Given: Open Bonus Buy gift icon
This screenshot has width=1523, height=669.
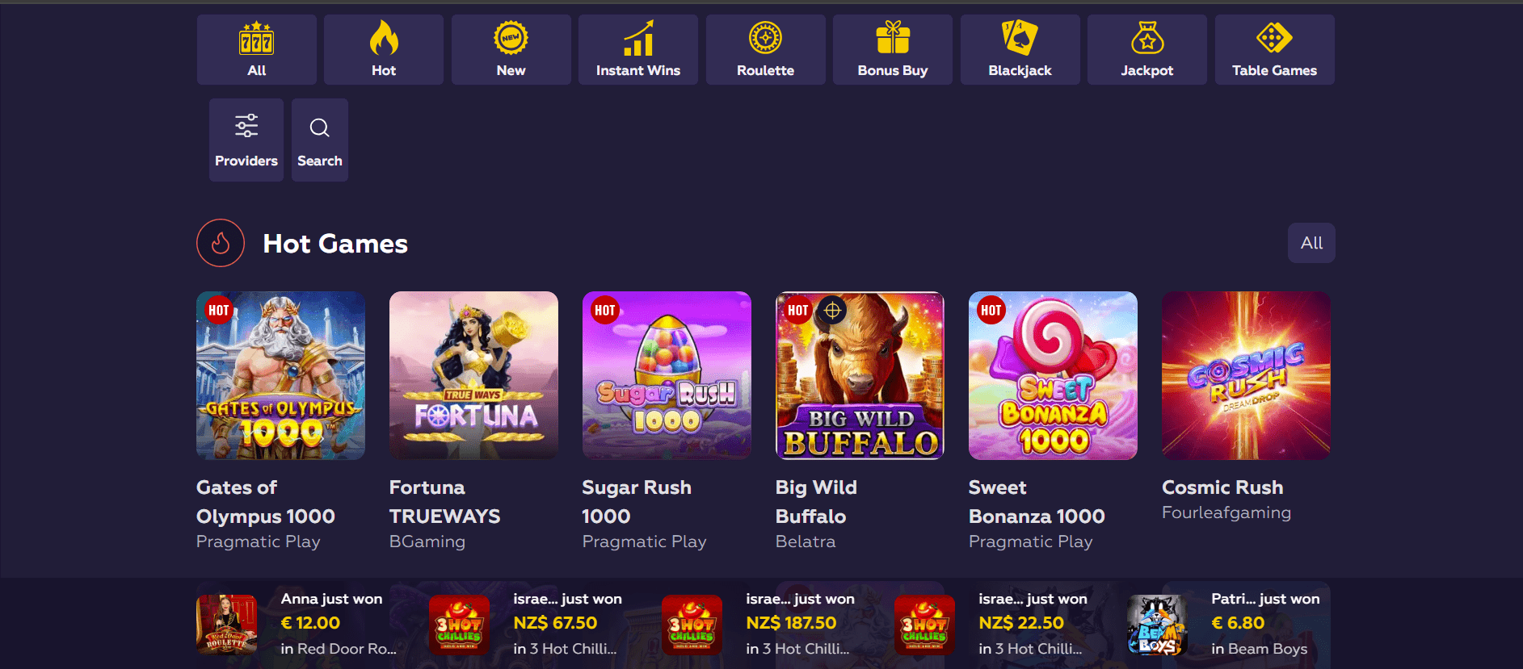Looking at the screenshot, I should coord(893,38).
